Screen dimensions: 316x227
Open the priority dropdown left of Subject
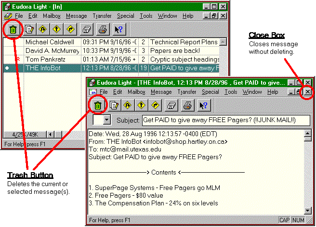tap(107, 120)
